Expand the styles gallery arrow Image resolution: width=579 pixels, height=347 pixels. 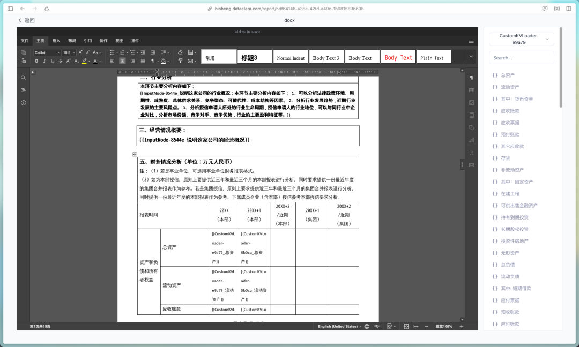(x=471, y=56)
